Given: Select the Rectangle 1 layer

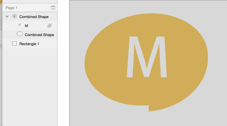Looking at the screenshot, I should (30, 44).
